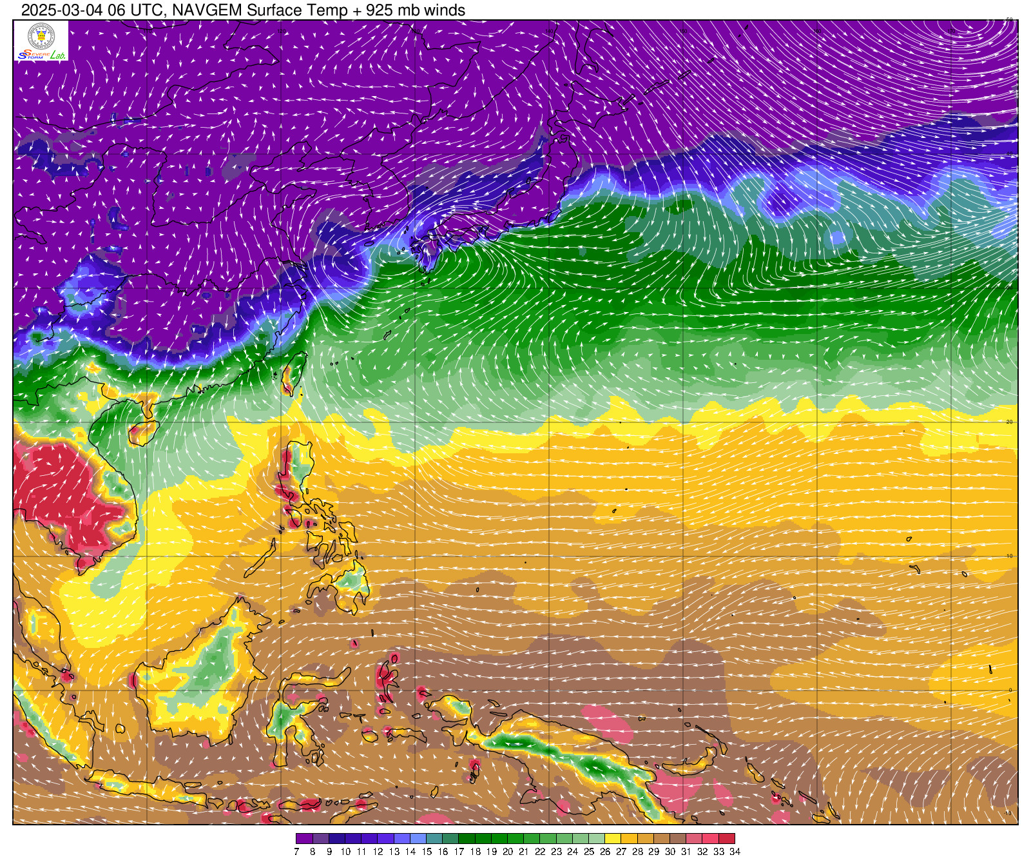Click Hainan island on the map
Image resolution: width=1031 pixels, height=864 pixels.
[x=142, y=432]
